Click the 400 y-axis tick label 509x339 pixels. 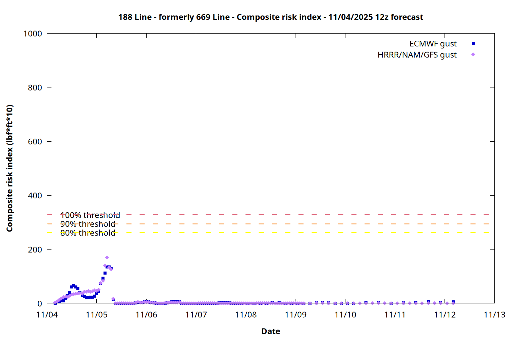point(35,196)
